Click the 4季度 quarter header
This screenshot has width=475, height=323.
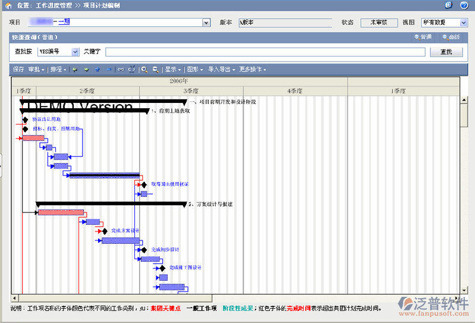[295, 91]
